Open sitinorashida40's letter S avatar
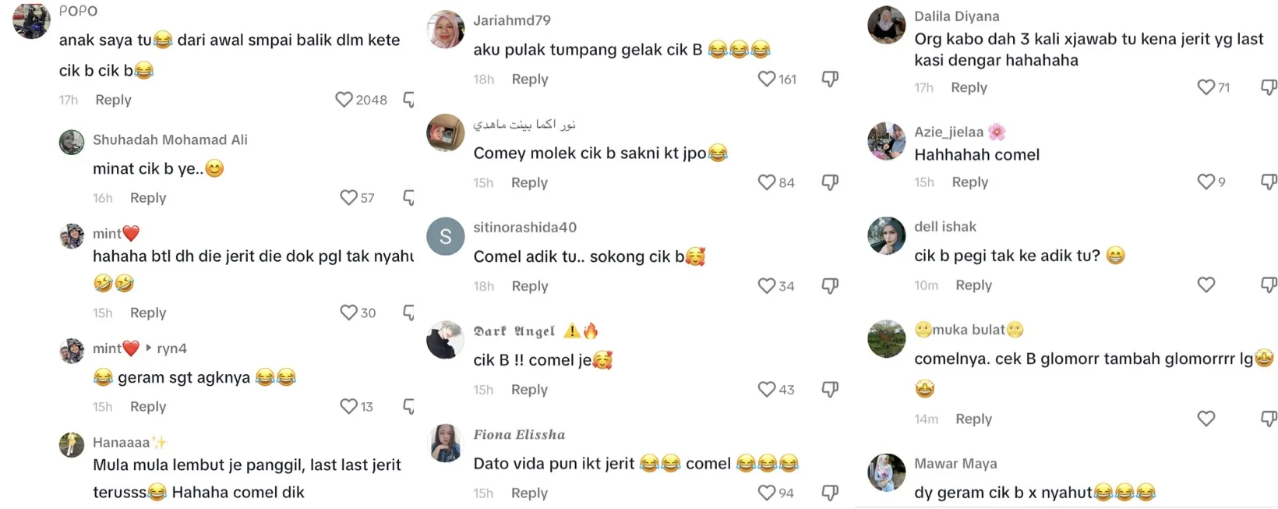The width and height of the screenshot is (1278, 509). pyautogui.click(x=446, y=237)
